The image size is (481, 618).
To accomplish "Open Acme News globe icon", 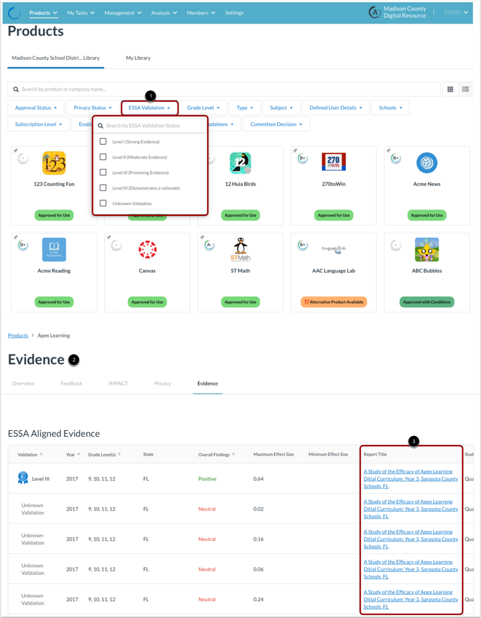I will point(427,163).
